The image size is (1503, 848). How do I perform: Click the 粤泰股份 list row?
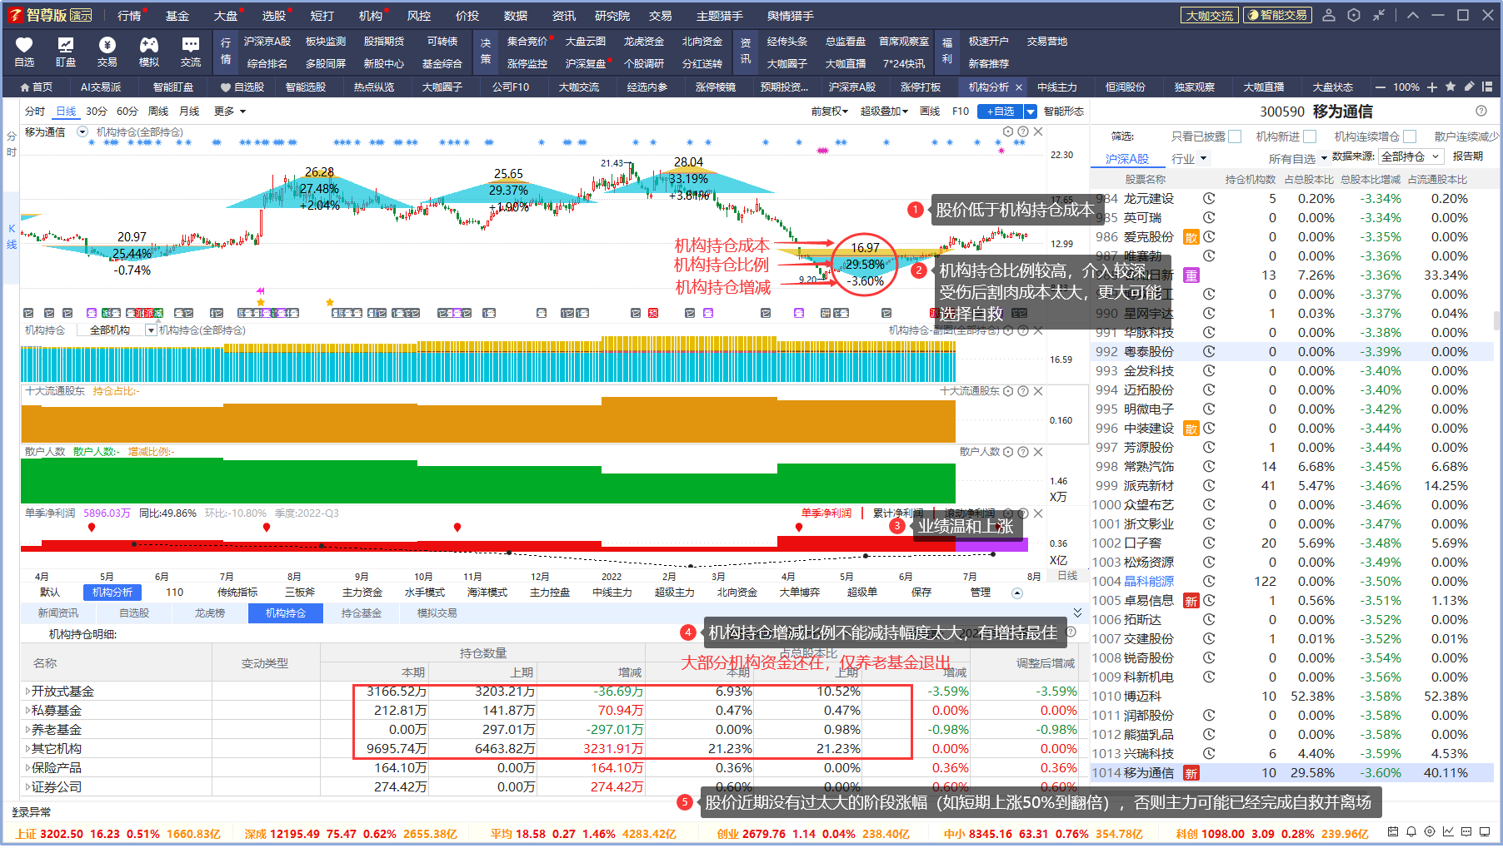[x=1292, y=352]
